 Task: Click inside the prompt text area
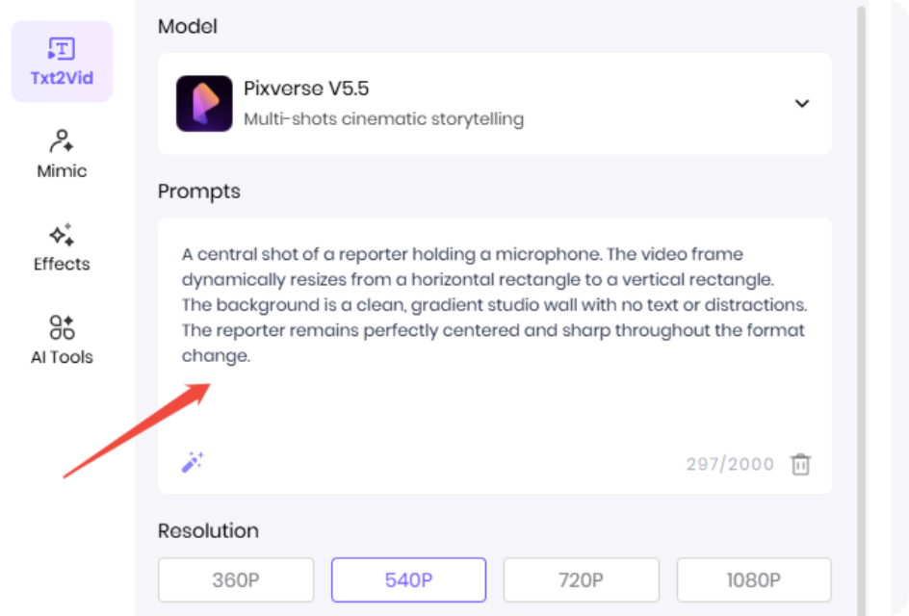pyautogui.click(x=493, y=395)
